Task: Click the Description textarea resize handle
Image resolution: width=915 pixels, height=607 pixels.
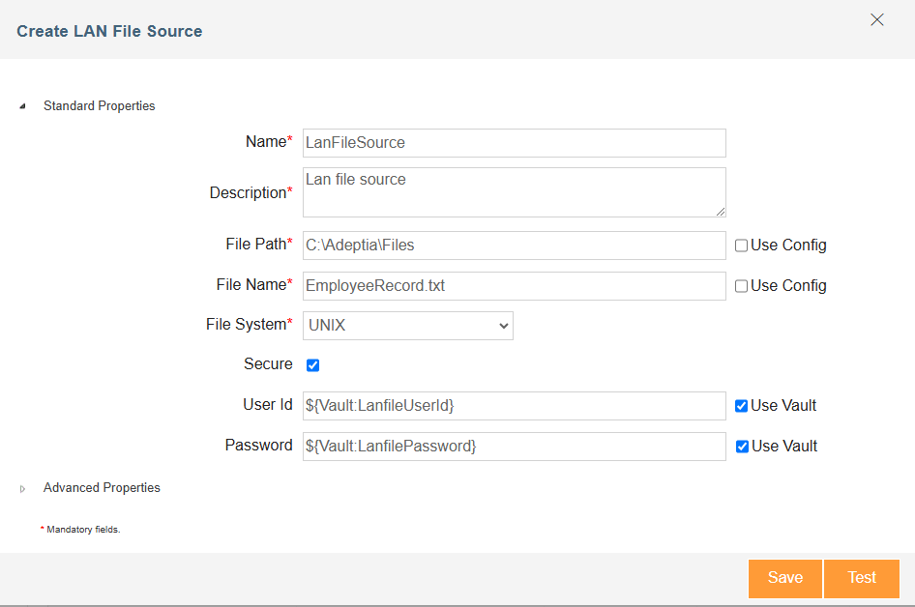Action: coord(721,212)
